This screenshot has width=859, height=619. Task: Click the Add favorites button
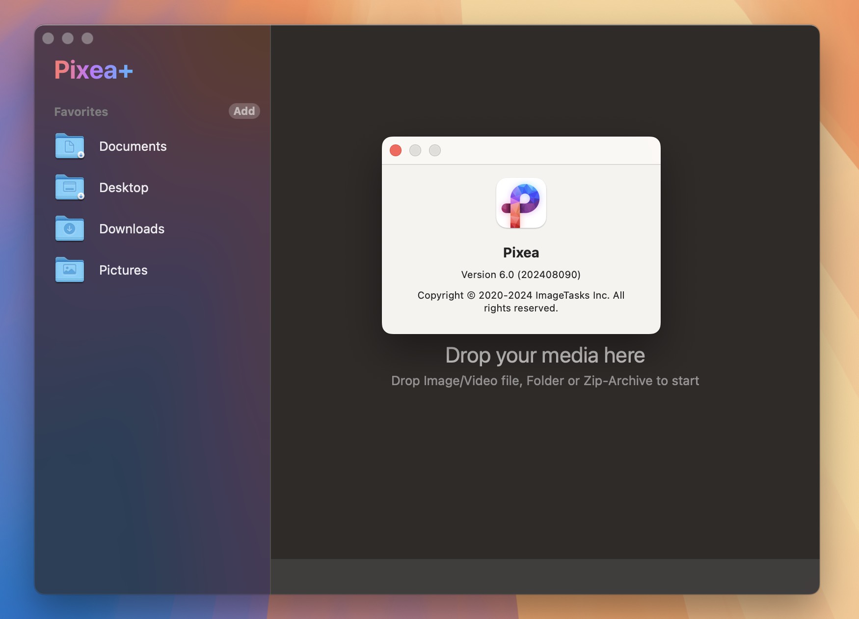pyautogui.click(x=244, y=111)
